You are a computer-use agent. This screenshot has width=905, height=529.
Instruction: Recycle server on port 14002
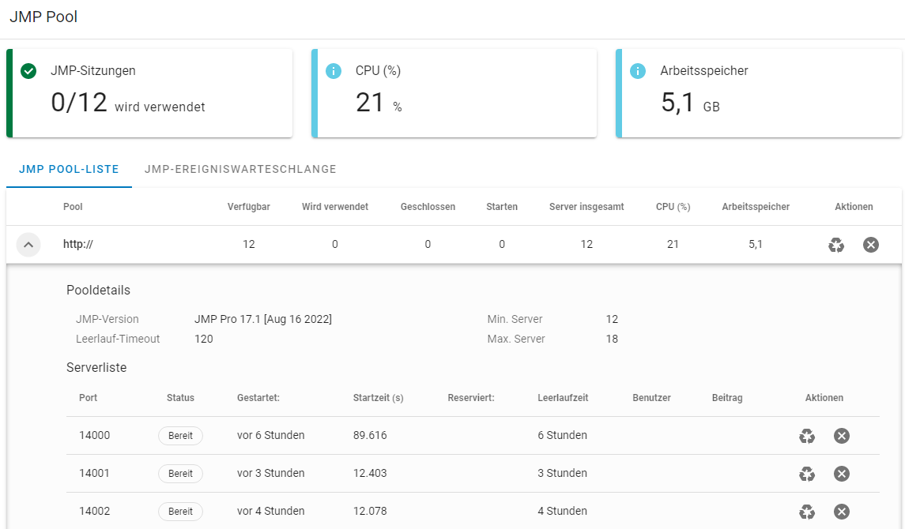coord(807,512)
